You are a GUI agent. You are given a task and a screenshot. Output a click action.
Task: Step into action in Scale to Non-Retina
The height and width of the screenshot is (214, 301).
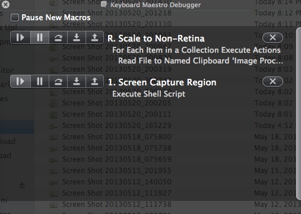(77, 37)
